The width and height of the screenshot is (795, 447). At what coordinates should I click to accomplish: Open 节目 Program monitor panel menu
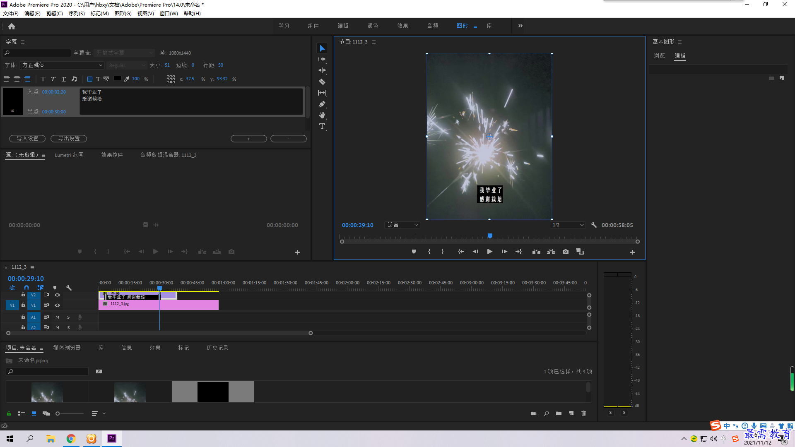tap(374, 42)
